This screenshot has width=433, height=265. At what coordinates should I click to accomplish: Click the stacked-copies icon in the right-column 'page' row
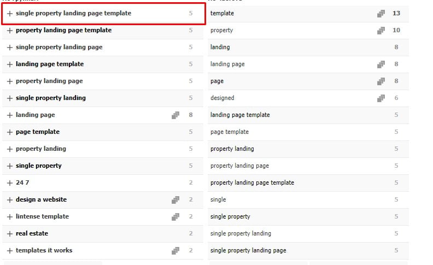pos(381,81)
